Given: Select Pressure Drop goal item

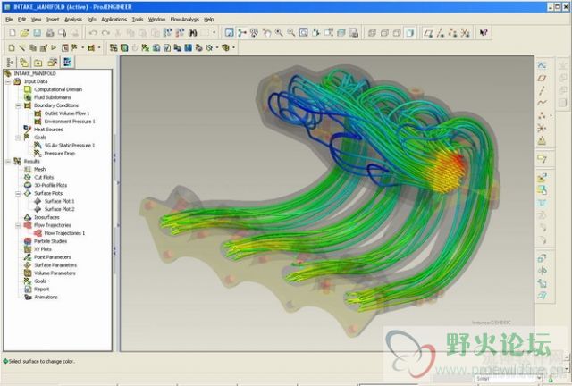Looking at the screenshot, I should [60, 153].
